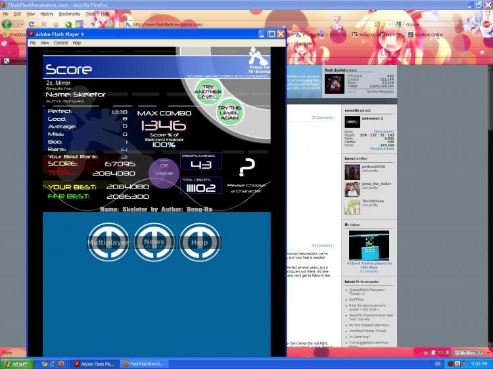493x369 pixels.
Task: Click Firefox Home icon
Action: click(x=56, y=24)
